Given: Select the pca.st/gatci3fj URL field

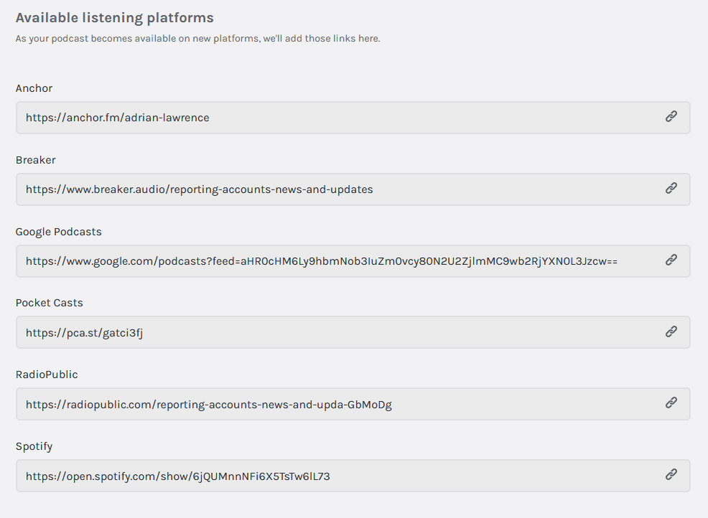Looking at the screenshot, I should [x=353, y=333].
